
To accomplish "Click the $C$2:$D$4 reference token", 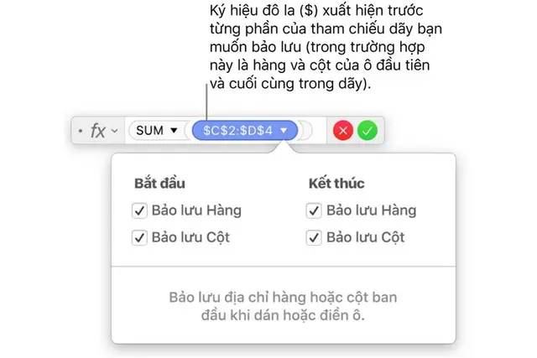I will [245, 131].
